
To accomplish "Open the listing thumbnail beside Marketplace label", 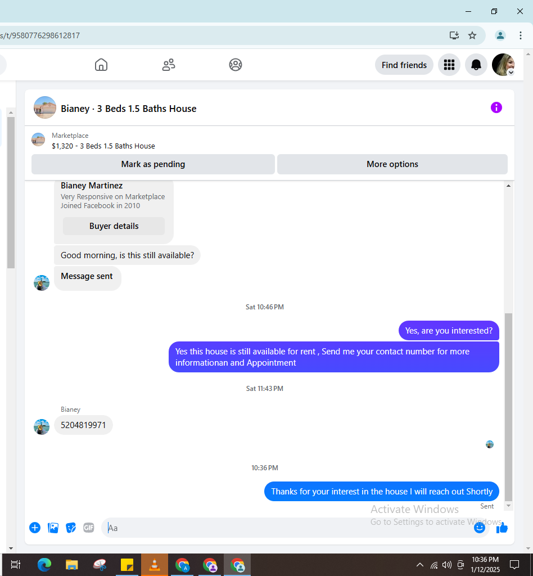I will coord(38,139).
